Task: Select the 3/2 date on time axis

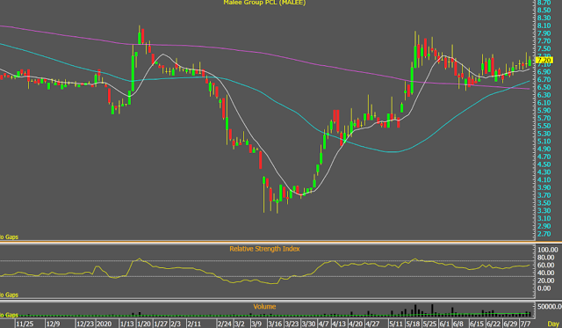Action: tap(240, 324)
